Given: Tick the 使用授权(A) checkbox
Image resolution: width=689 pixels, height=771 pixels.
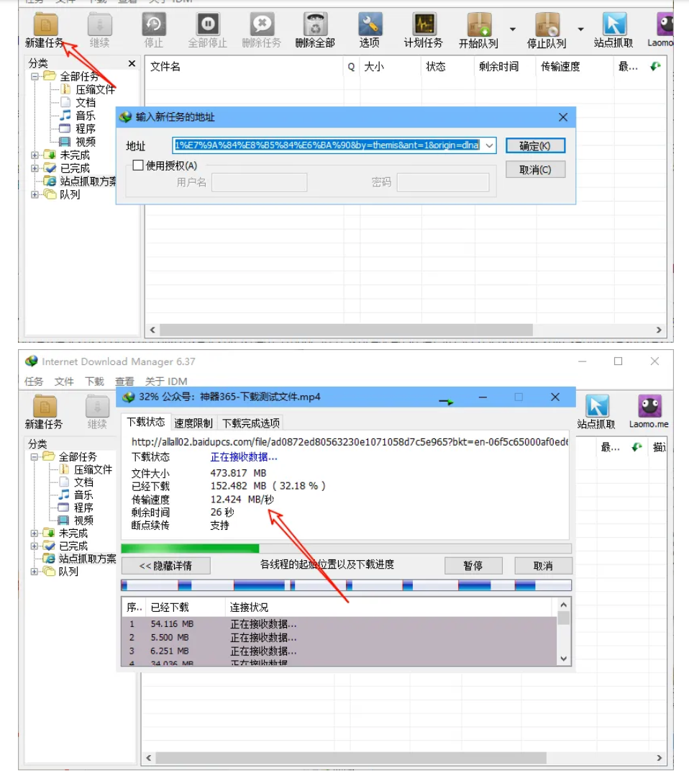Looking at the screenshot, I should [138, 166].
